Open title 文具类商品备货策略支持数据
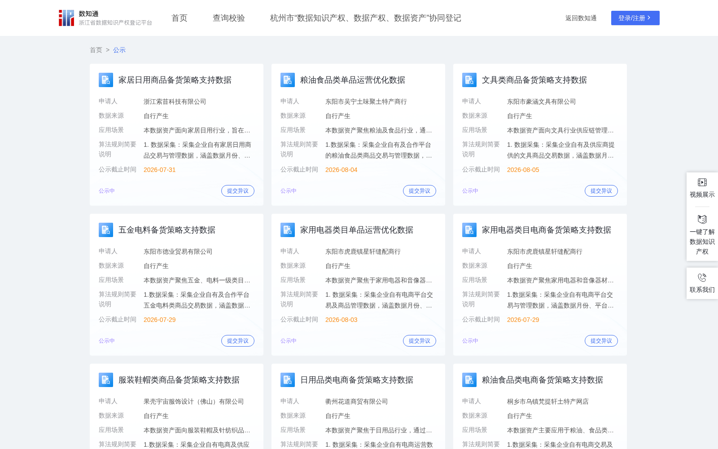 pos(534,80)
